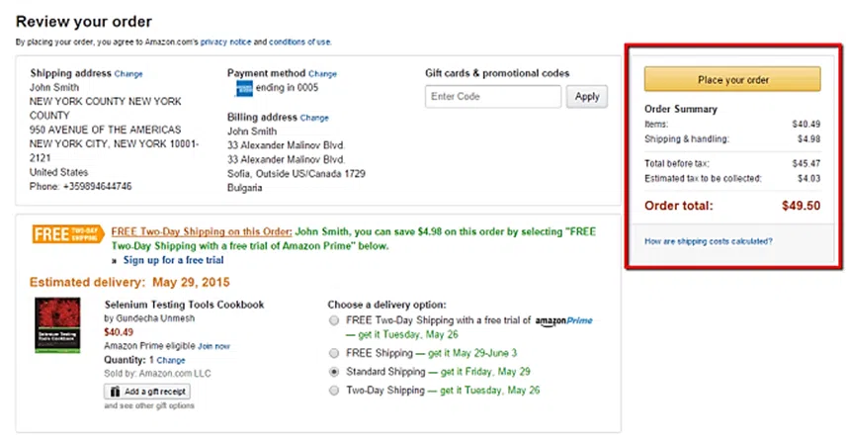Sign up for a free trial
Screen dimensions: 846x442
pyautogui.click(x=173, y=260)
